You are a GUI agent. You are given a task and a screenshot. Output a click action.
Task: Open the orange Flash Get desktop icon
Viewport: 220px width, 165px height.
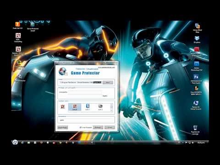pos(17,26)
